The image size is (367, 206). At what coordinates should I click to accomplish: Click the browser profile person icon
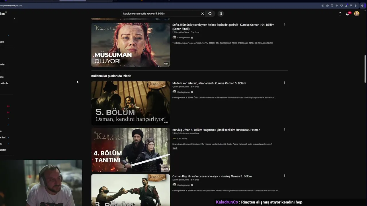[x=356, y=5]
